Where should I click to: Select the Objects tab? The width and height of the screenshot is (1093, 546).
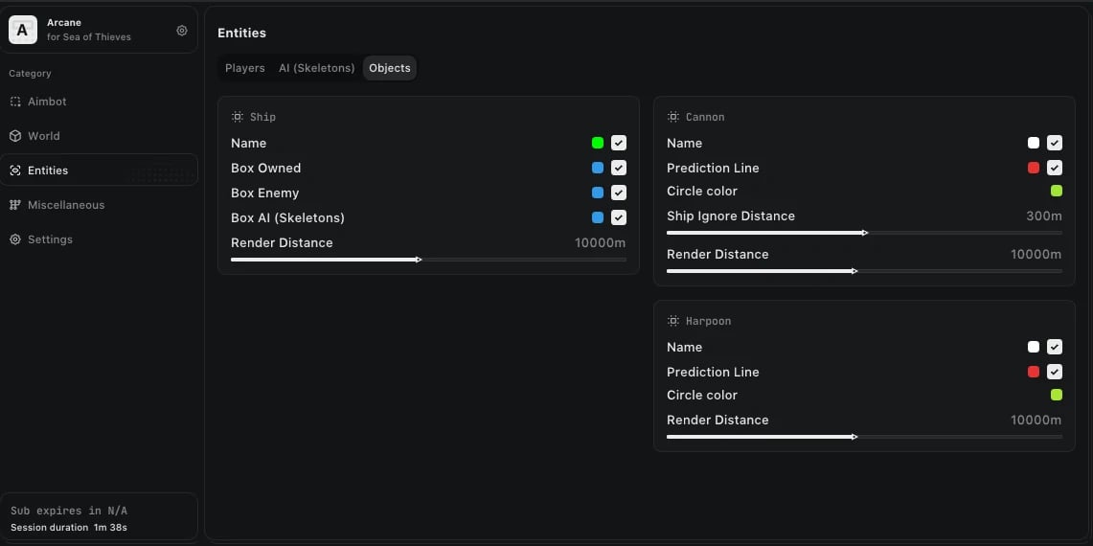point(390,68)
